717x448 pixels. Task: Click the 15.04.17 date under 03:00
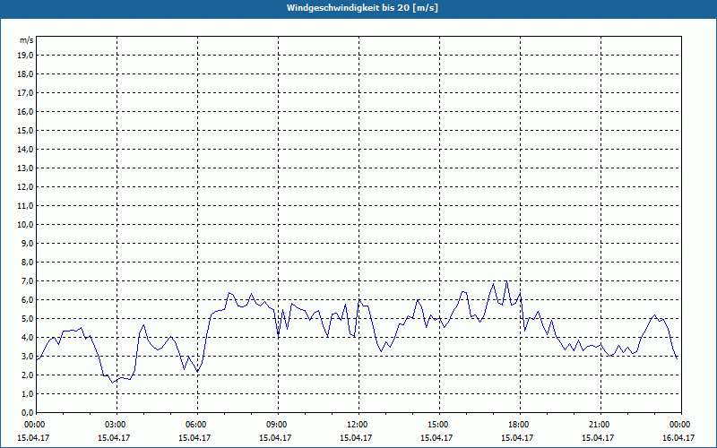tap(114, 437)
